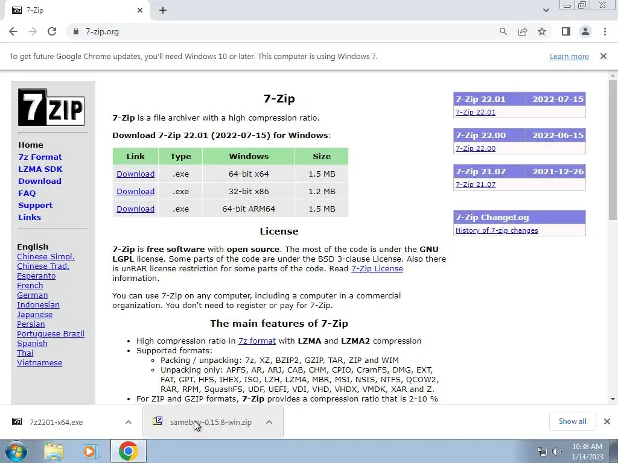This screenshot has width=618, height=463.
Task: Switch language to Vietnamese
Action: 39,362
